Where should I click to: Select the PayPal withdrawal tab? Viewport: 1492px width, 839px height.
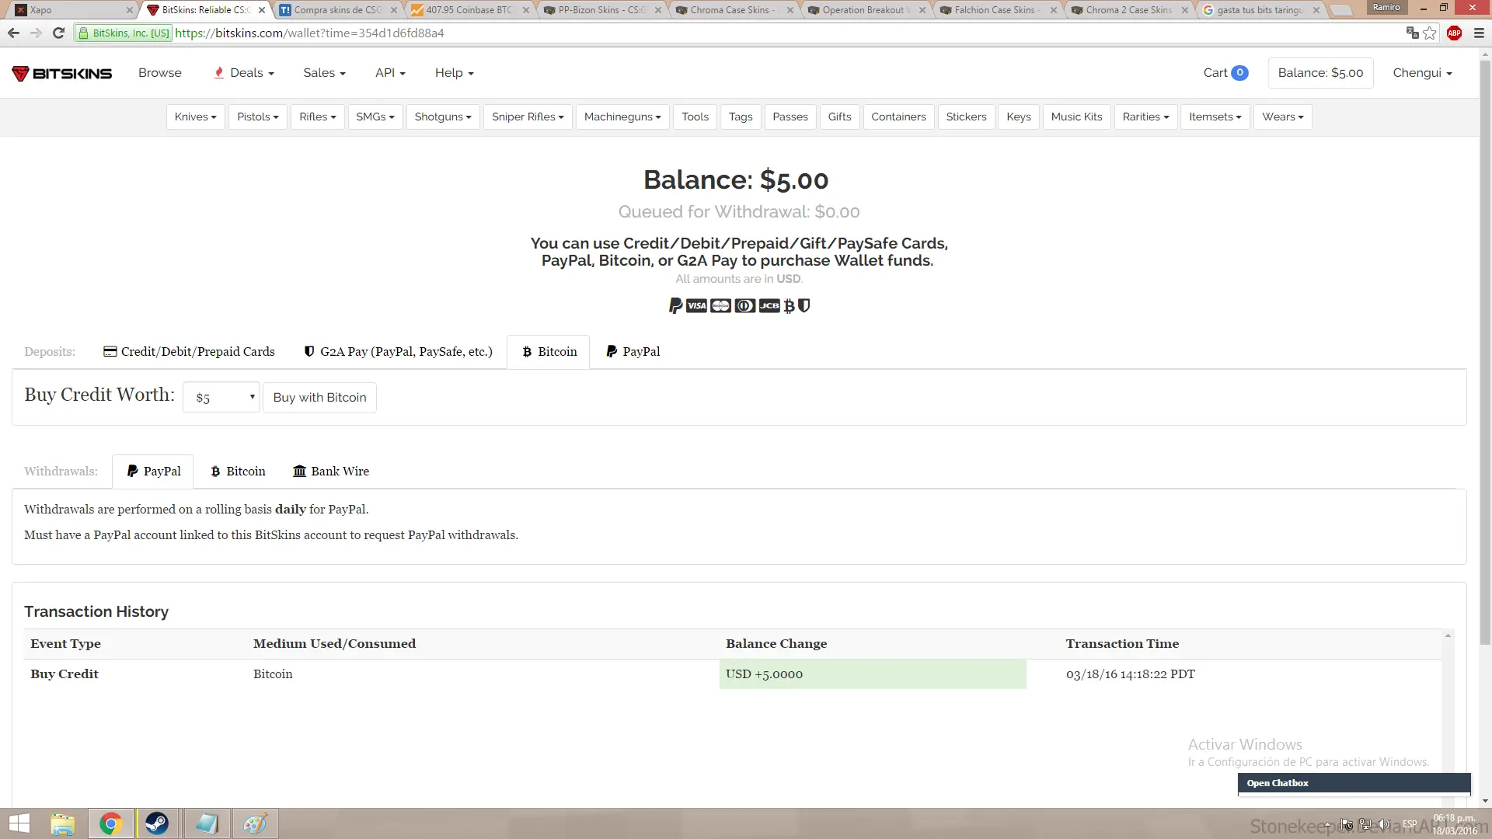153,472
